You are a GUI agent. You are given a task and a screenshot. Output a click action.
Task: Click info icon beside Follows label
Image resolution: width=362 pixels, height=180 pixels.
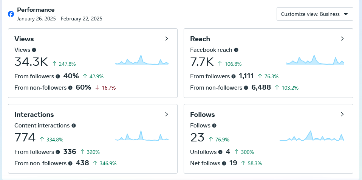click(214, 126)
